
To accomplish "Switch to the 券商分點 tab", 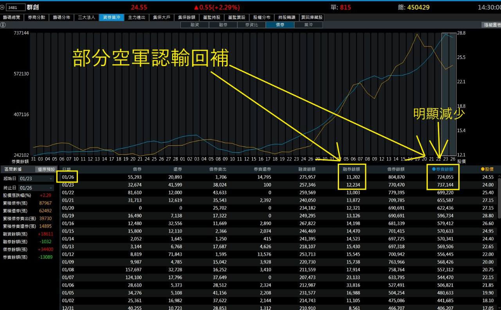I will pos(37,18).
